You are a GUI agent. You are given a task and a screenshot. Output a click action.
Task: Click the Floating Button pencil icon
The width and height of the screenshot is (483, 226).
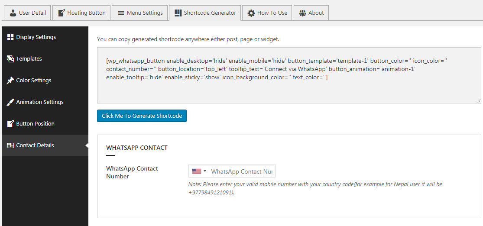pyautogui.click(x=62, y=13)
